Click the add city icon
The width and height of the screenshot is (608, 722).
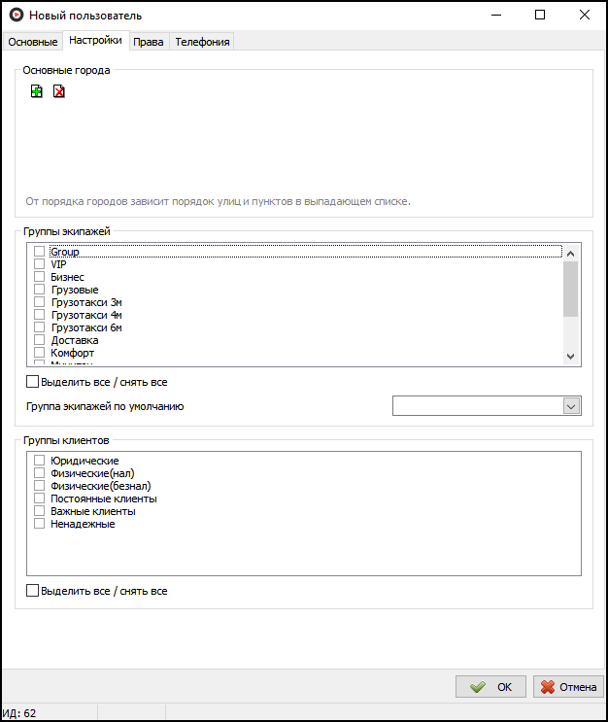click(37, 92)
